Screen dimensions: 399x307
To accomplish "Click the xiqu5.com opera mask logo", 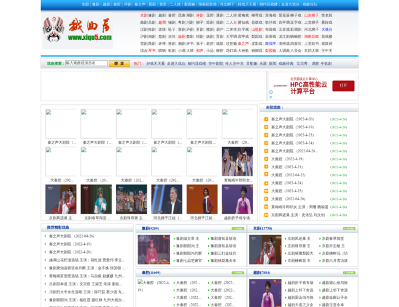I will (x=77, y=31).
